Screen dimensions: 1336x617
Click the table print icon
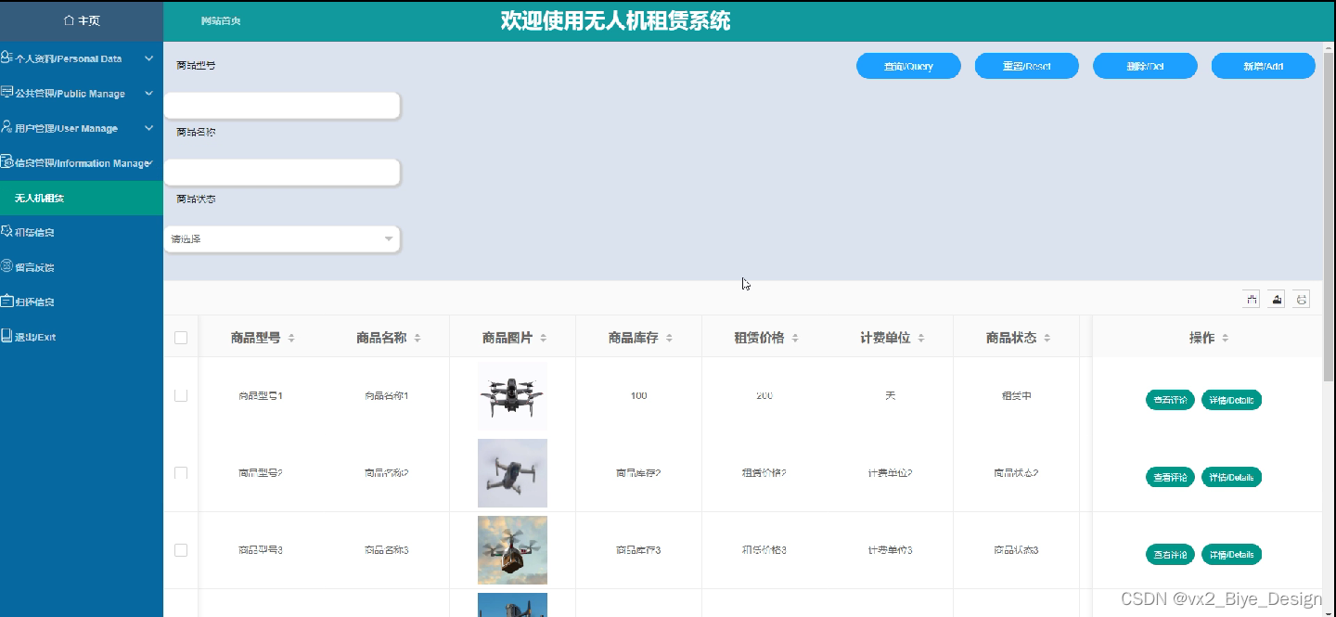click(1302, 299)
